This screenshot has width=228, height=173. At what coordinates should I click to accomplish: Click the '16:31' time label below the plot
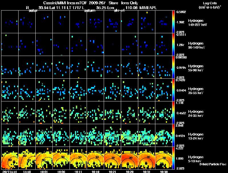click(146, 172)
